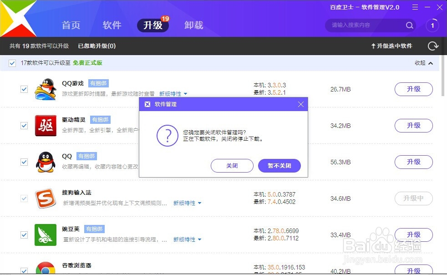Open the hamburger menu in the title bar

[x=415, y=7]
